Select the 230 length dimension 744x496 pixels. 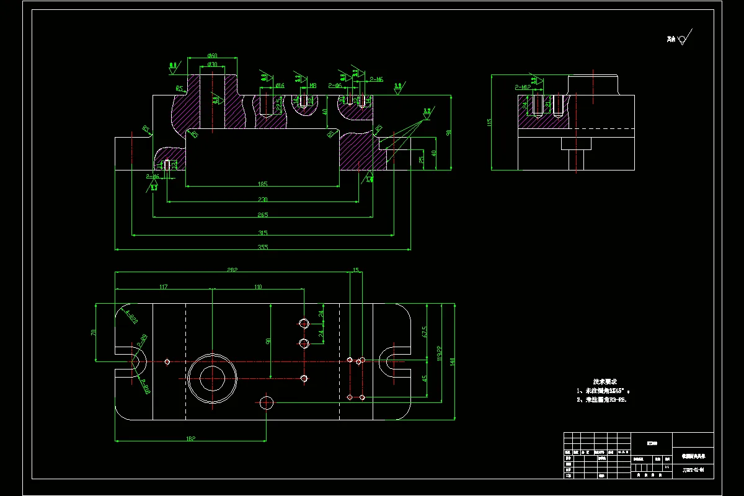coord(263,199)
